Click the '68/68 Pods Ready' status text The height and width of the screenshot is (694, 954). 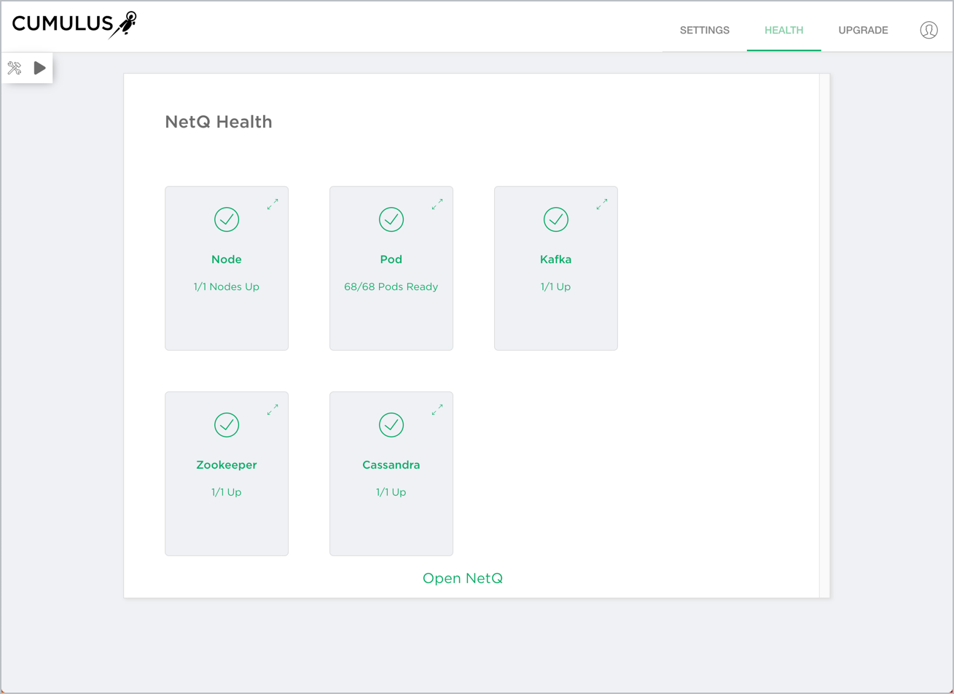(391, 286)
